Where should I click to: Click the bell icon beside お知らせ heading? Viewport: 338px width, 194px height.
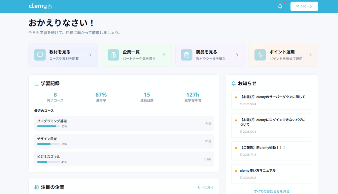pos(234,84)
